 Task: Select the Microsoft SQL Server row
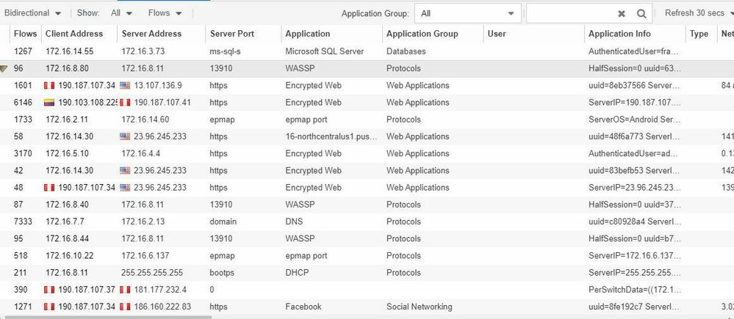[x=324, y=52]
